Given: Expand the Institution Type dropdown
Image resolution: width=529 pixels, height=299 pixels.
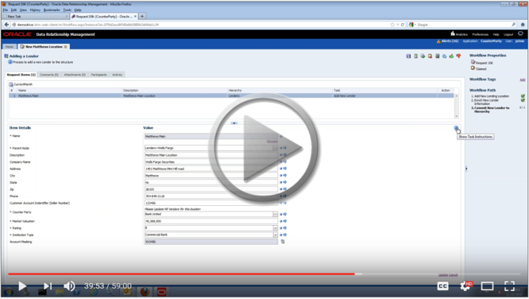Looking at the screenshot, I should (276, 235).
